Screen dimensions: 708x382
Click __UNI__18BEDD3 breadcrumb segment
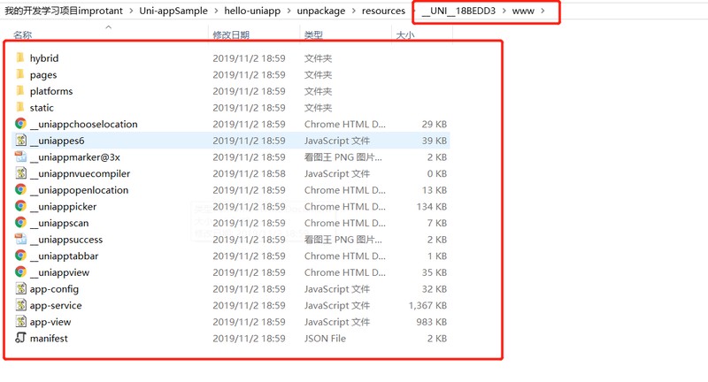pyautogui.click(x=458, y=11)
